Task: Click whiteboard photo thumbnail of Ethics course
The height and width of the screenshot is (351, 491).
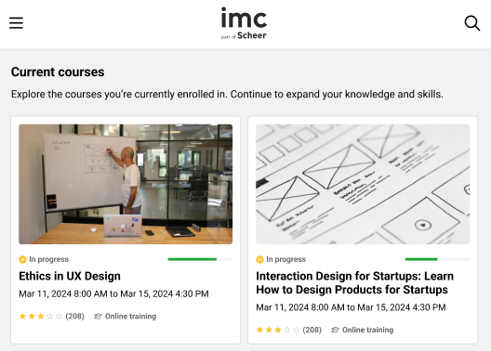Action: coord(126,184)
